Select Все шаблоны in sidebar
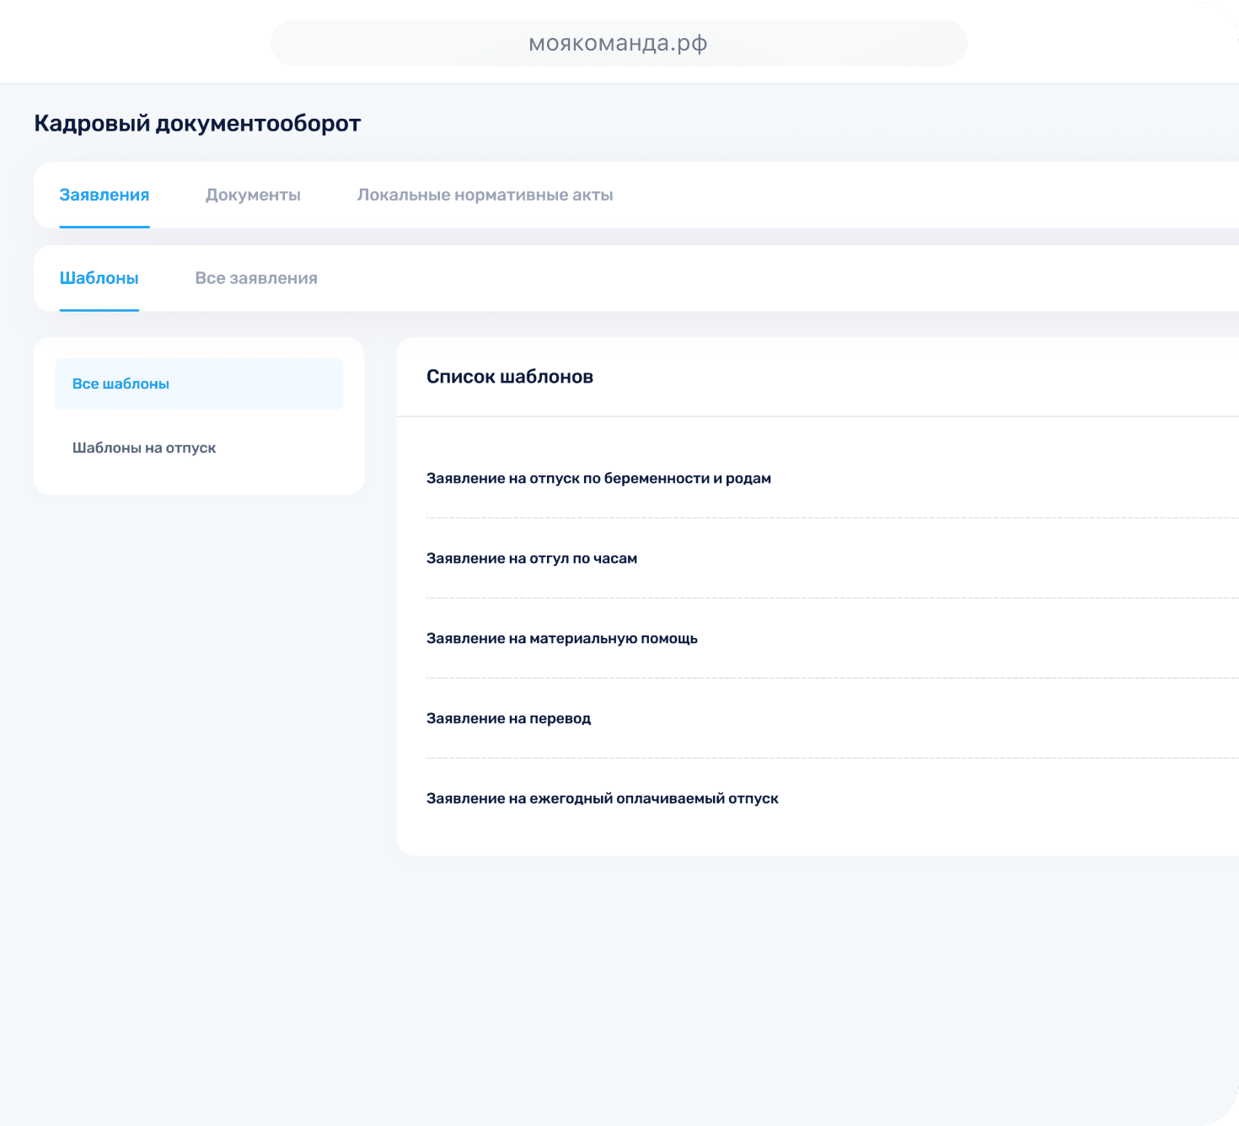 pyautogui.click(x=199, y=383)
